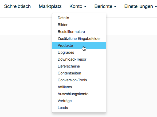The width and height of the screenshot is (157, 117).
Task: Expand the Einstellungen dropdown menu
Action: coord(140,6)
